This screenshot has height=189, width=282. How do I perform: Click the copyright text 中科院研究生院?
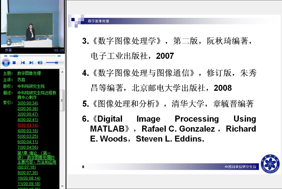tap(31, 86)
